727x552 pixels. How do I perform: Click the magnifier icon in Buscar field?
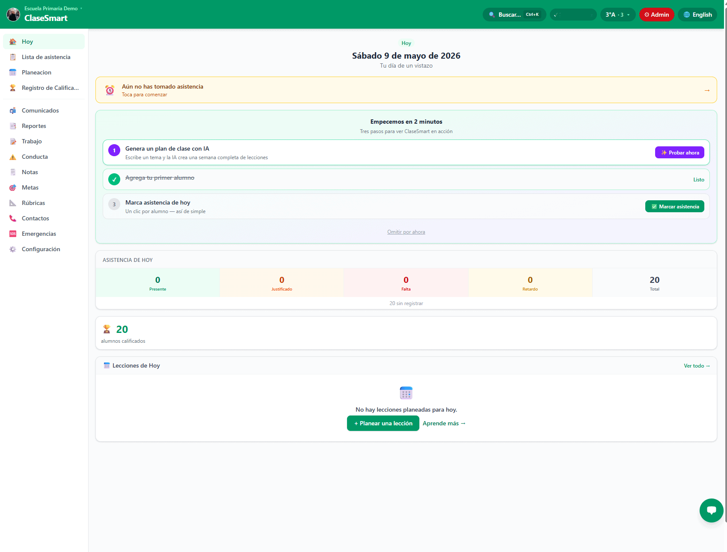(x=492, y=15)
